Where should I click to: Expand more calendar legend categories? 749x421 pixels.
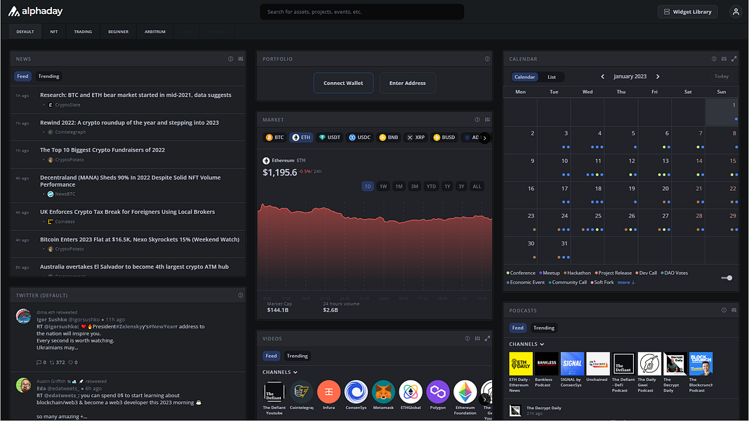626,283
